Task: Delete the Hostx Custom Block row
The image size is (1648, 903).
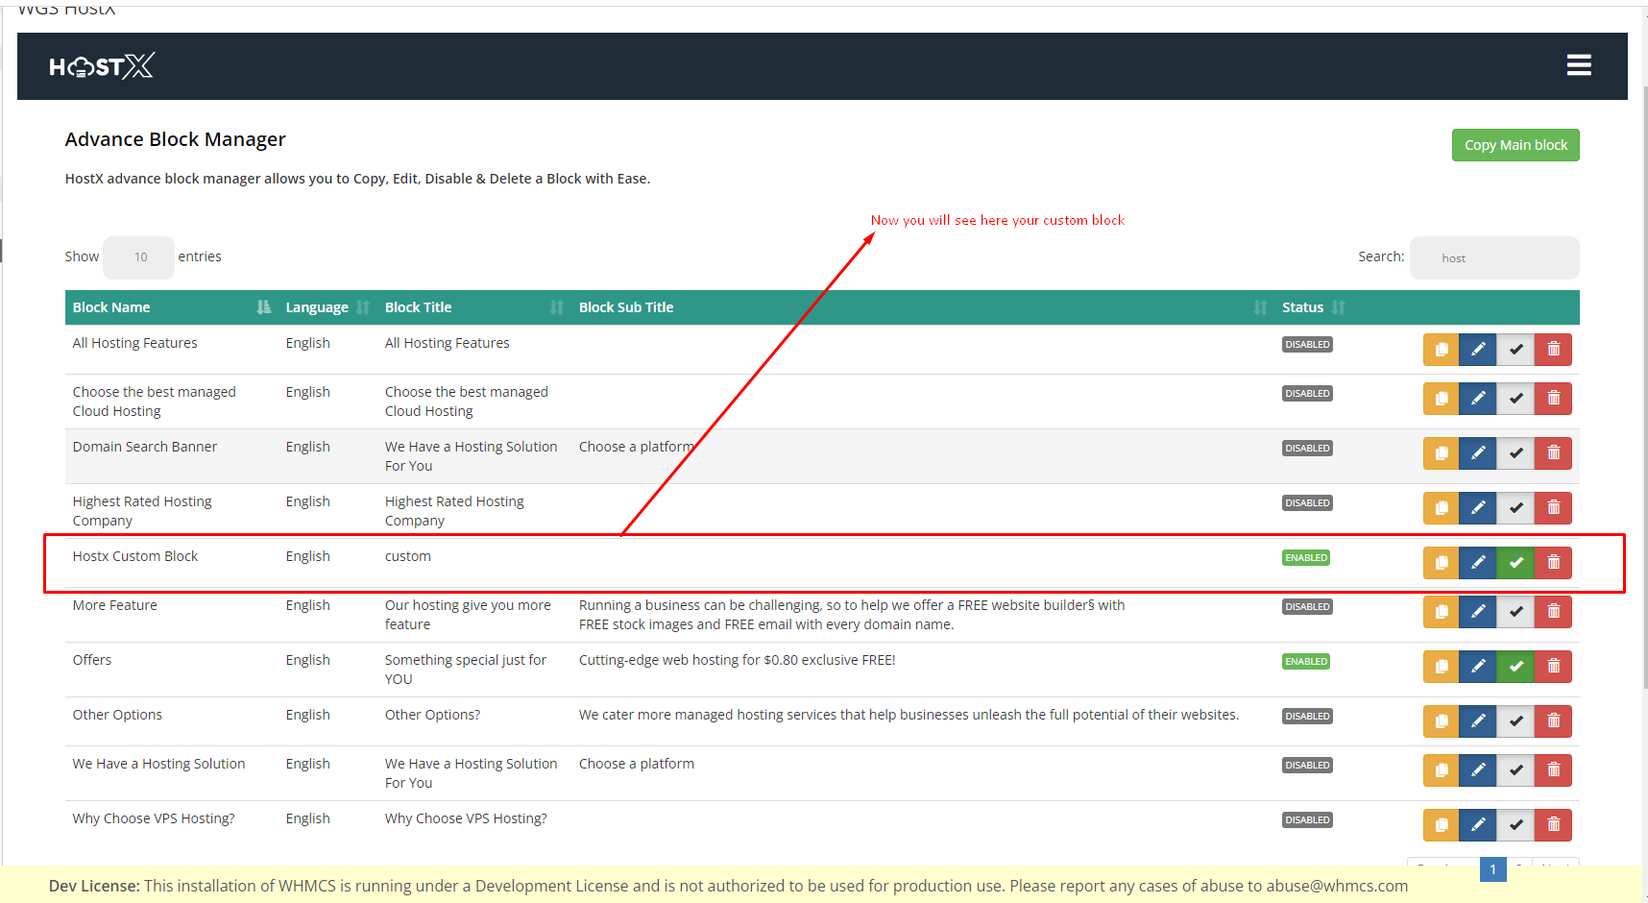Action: 1553,563
